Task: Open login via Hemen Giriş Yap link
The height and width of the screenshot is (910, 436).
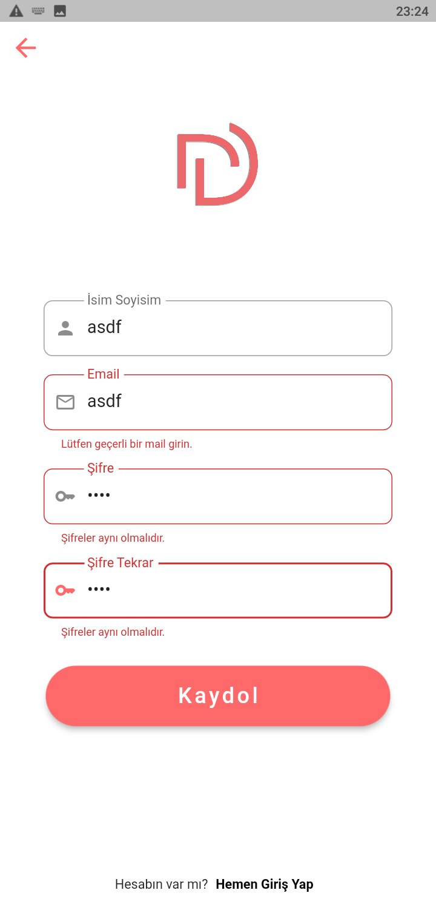Action: click(265, 884)
